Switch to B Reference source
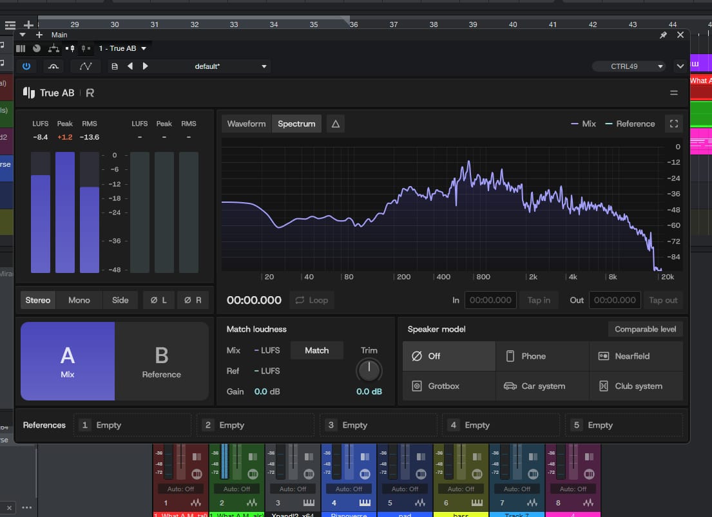The height and width of the screenshot is (517, 712). click(x=162, y=361)
